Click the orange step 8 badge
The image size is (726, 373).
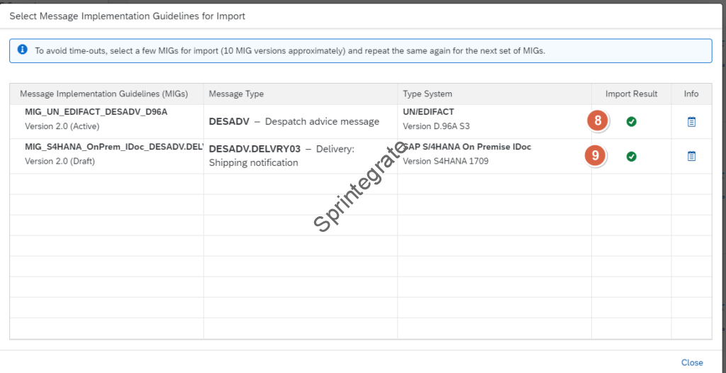[x=598, y=121]
